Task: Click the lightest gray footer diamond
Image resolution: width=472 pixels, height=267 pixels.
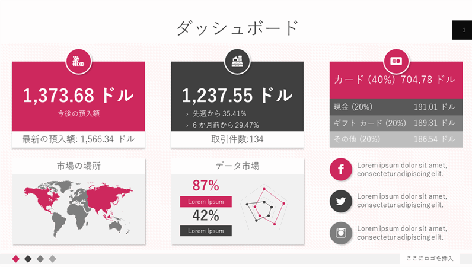Action: (x=52, y=259)
